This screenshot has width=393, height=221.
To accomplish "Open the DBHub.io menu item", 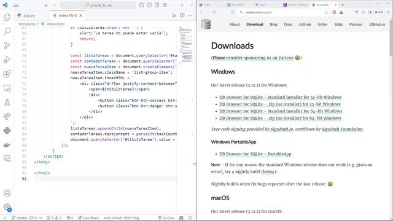I will pos(377,25).
